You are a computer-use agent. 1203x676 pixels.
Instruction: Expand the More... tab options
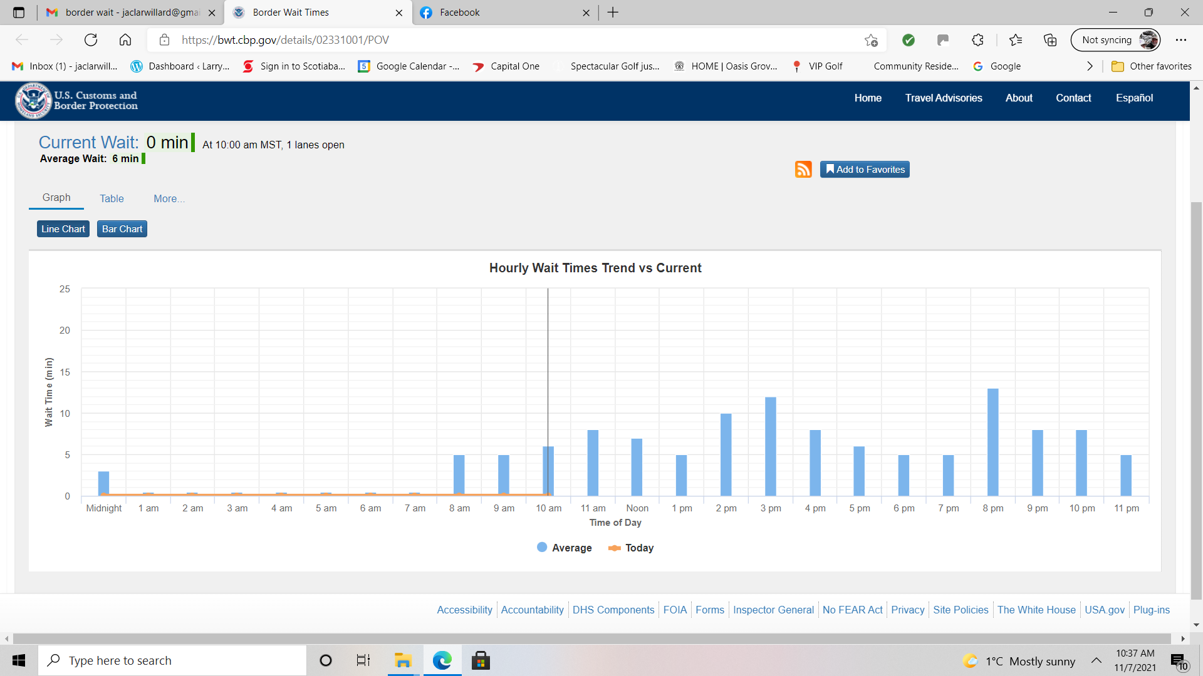169,198
